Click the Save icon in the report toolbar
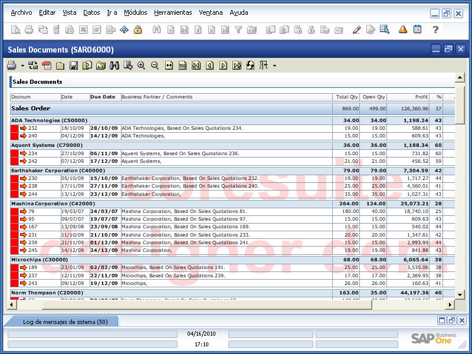 [73, 65]
